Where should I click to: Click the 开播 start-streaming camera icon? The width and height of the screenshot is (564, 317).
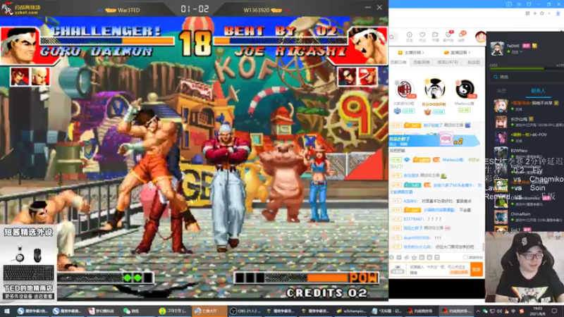(x=435, y=37)
